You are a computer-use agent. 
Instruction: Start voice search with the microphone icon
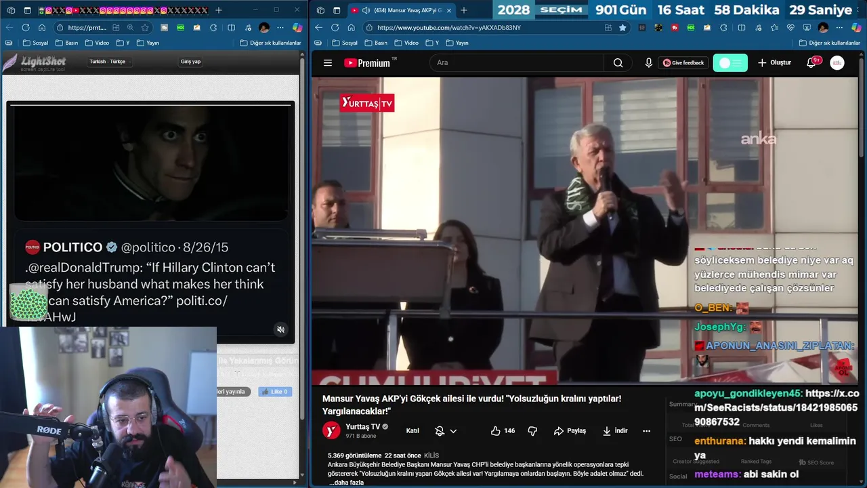click(649, 62)
